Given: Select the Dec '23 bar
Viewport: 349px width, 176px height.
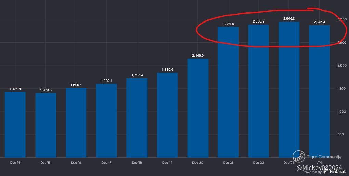Looking at the screenshot, I should [289, 90].
